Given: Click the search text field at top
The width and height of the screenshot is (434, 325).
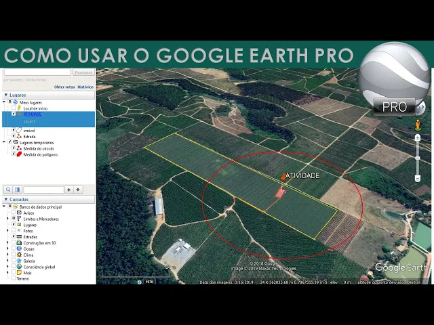Looking at the screenshot, I should click(x=38, y=72).
